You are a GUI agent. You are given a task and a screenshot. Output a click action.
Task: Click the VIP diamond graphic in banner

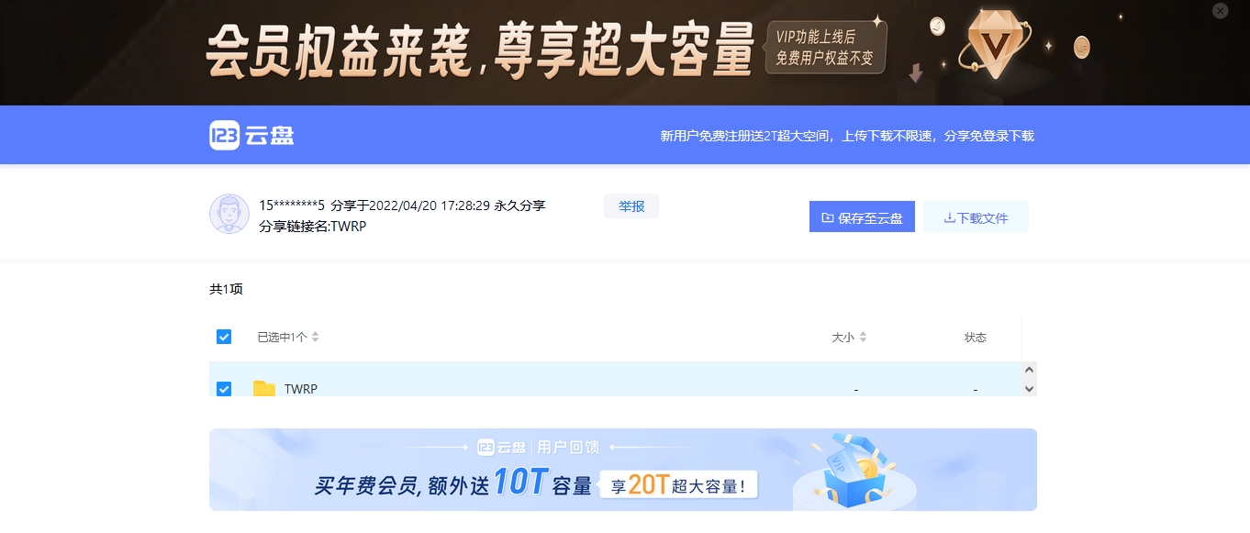pyautogui.click(x=995, y=44)
